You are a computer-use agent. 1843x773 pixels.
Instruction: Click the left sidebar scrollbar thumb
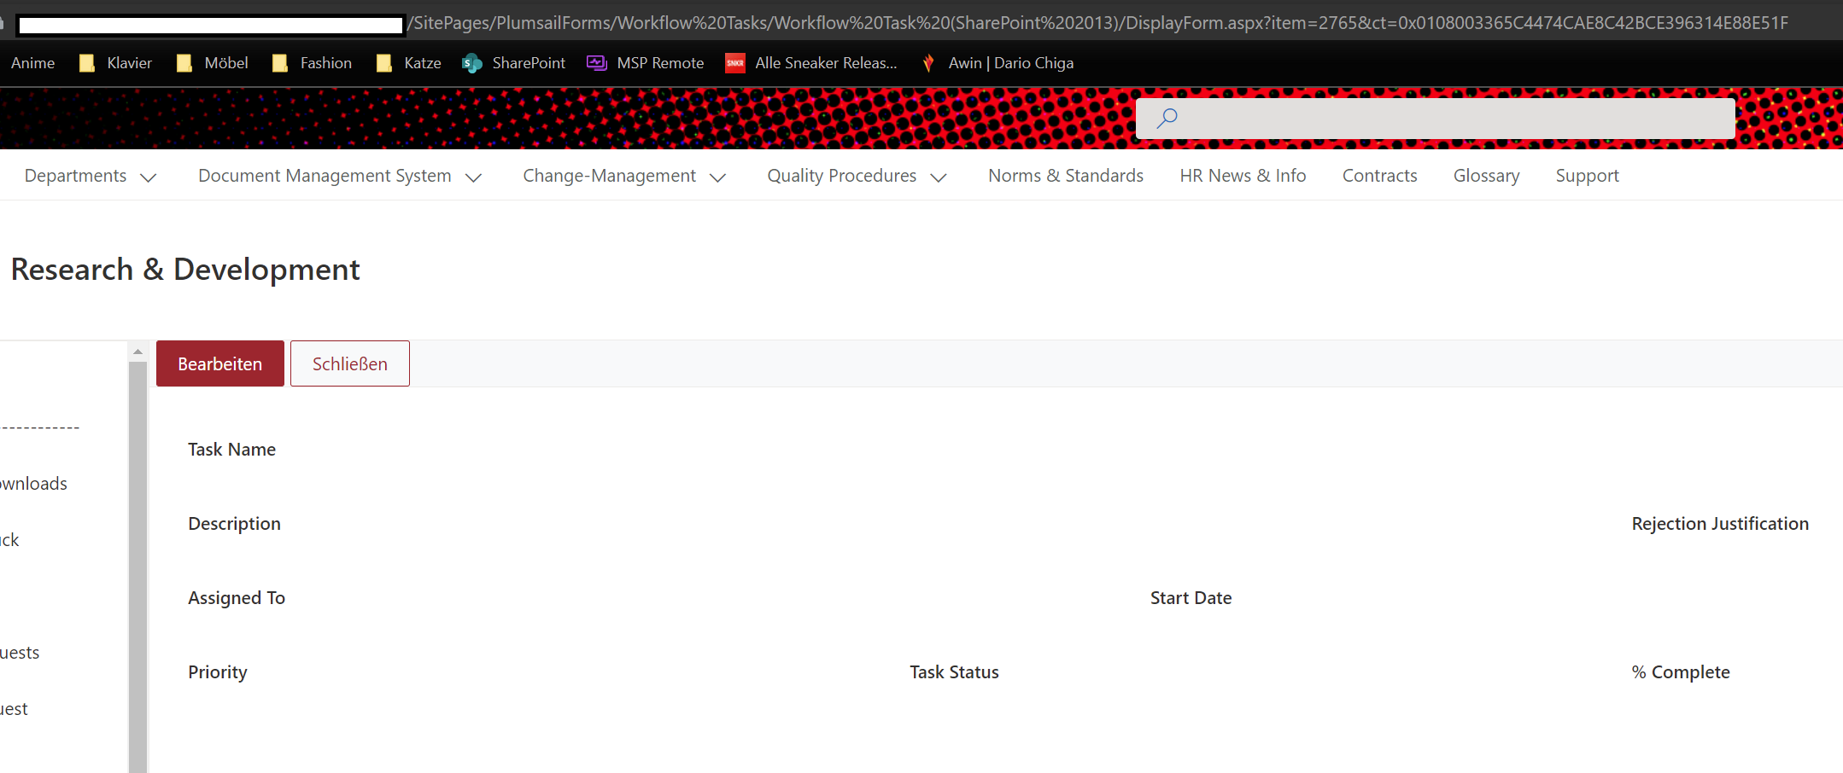(x=137, y=567)
